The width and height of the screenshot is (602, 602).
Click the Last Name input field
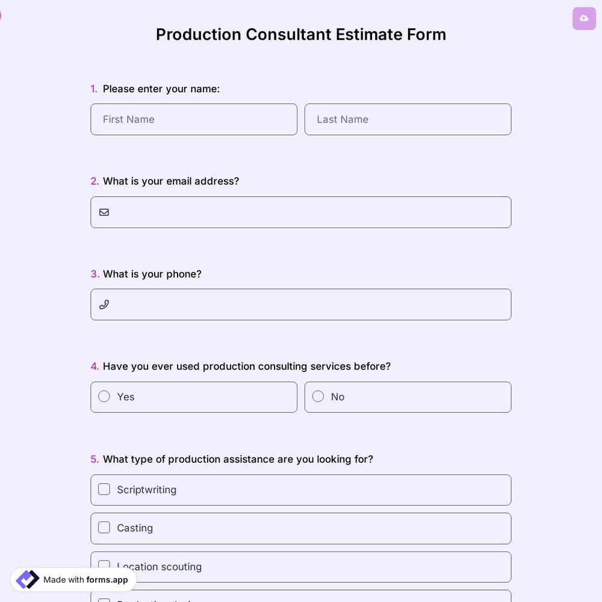pyautogui.click(x=408, y=119)
